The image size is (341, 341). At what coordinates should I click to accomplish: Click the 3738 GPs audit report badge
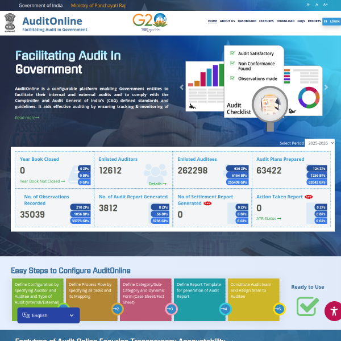click(160, 221)
